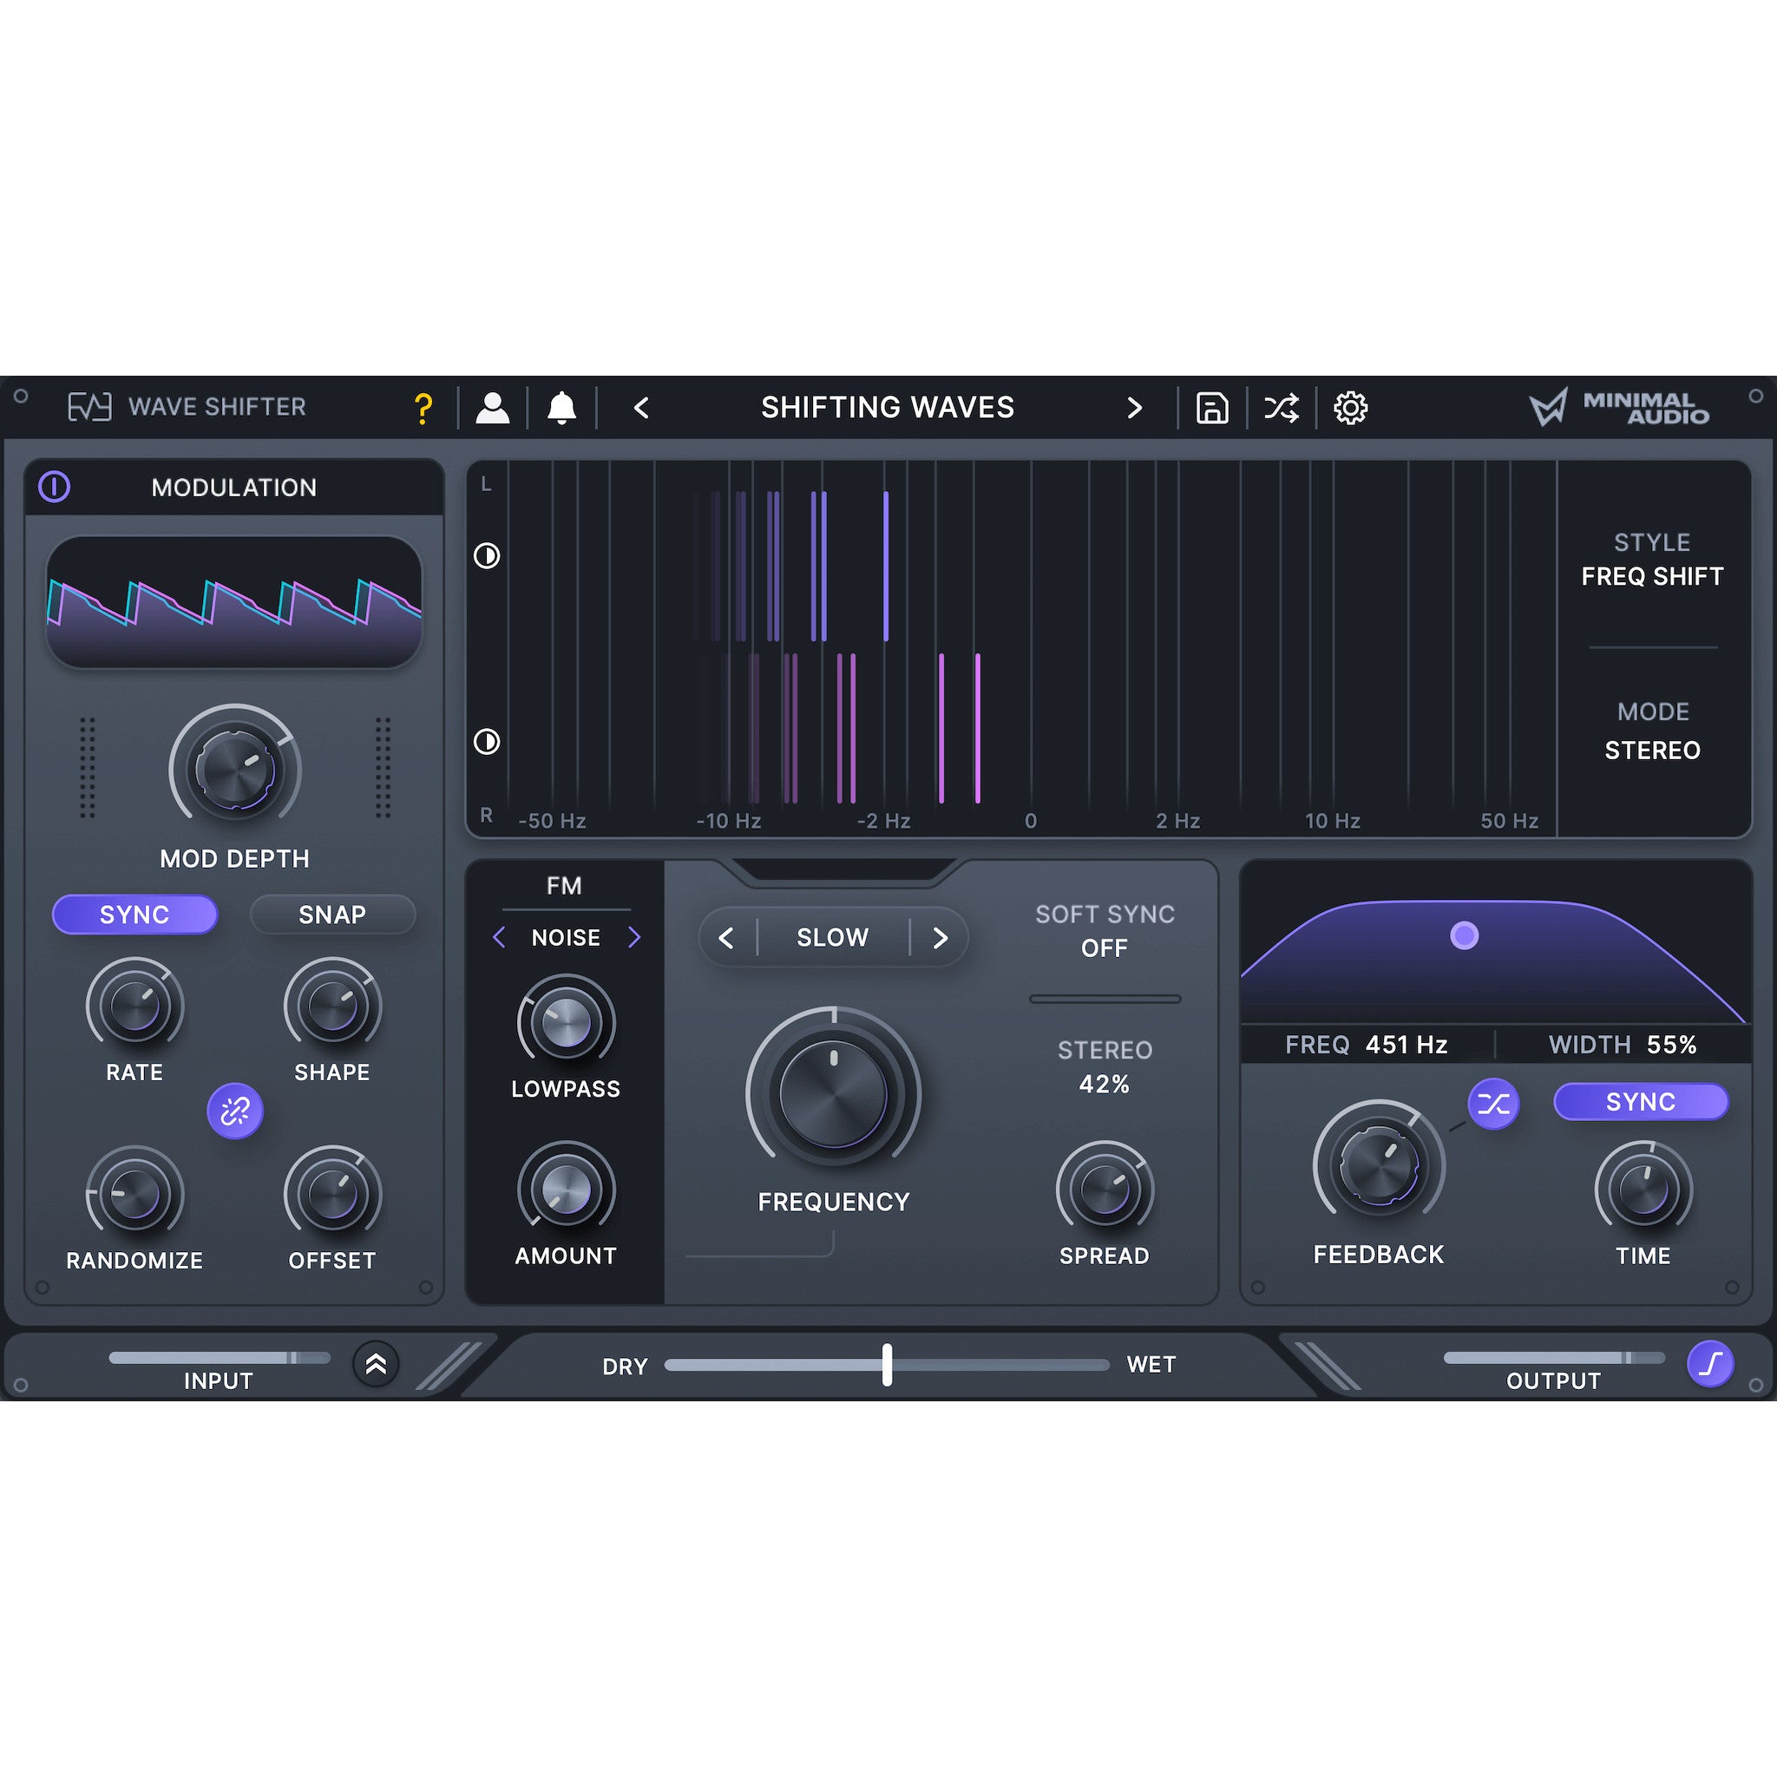Open notifications with the bell icon
The image size is (1777, 1777).
tap(562, 408)
